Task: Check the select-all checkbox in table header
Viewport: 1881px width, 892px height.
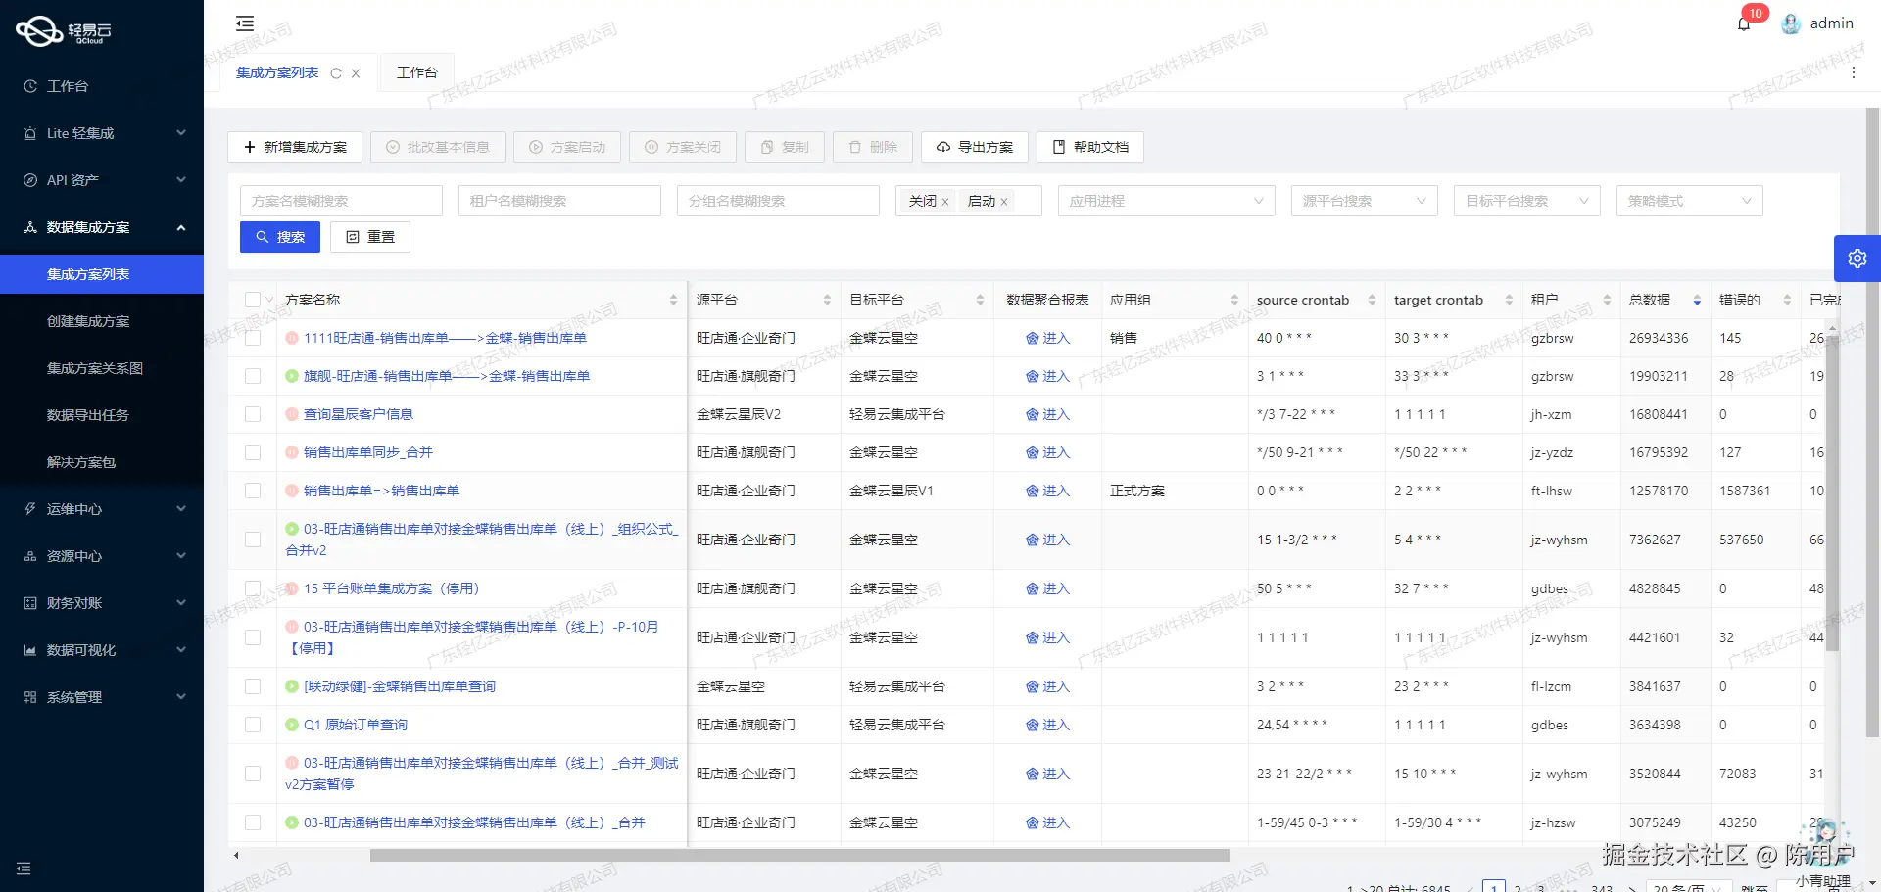Action: click(252, 300)
